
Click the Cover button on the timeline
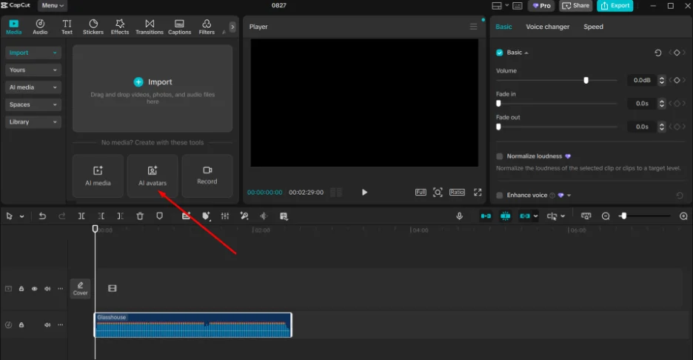click(80, 288)
